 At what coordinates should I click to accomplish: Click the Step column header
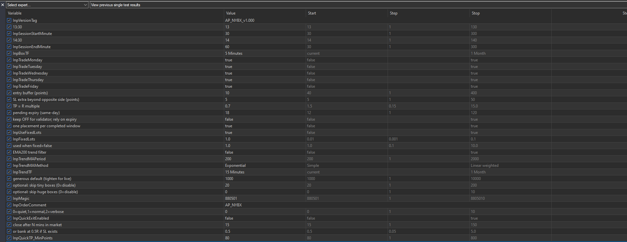pos(429,13)
